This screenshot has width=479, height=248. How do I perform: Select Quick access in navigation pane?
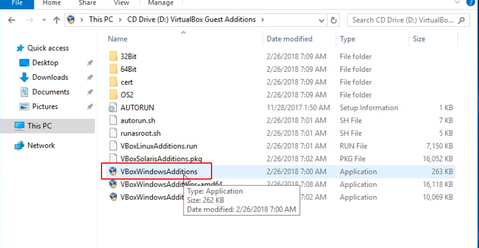(48, 48)
